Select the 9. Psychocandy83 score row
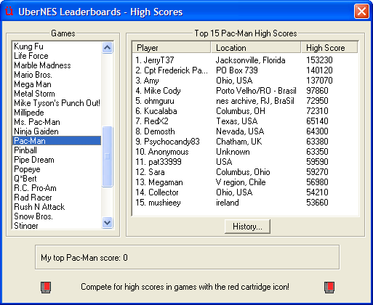Image resolution: width=373 pixels, height=305 pixels. [245, 142]
